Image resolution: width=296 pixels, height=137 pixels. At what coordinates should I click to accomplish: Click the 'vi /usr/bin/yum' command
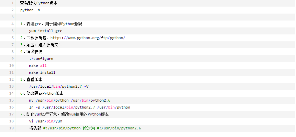coord(45,121)
